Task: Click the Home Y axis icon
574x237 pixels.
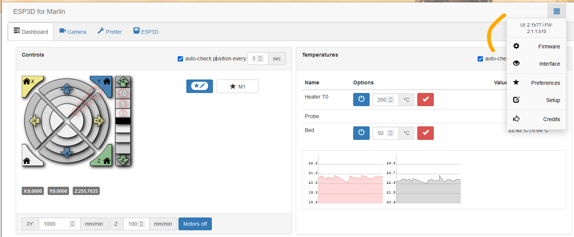Action: click(106, 81)
